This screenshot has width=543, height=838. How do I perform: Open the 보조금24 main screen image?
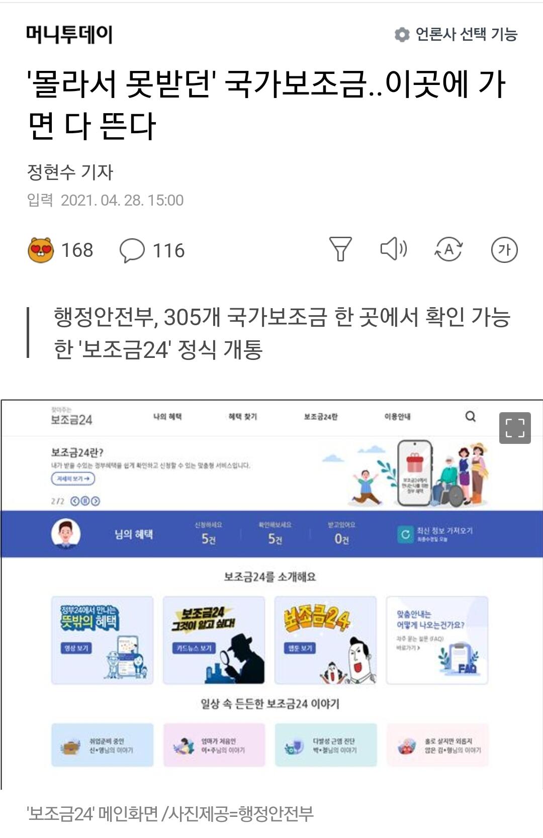tap(271, 594)
